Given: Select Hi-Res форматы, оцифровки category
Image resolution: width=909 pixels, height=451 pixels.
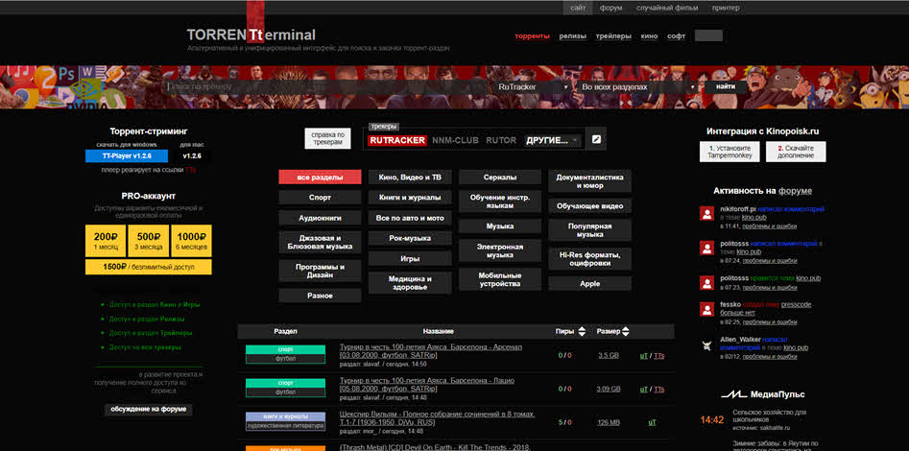Looking at the screenshot, I should 589,258.
